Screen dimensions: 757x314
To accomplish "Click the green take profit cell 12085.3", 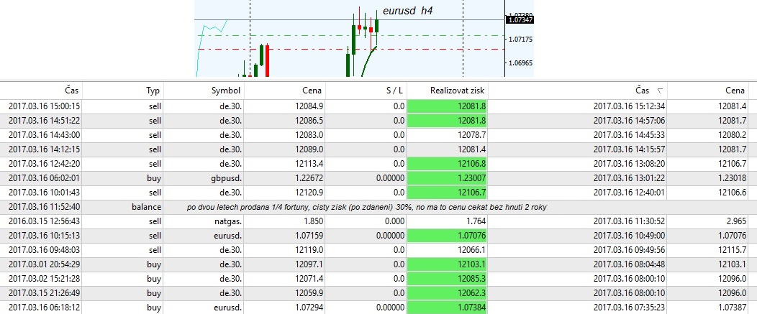I will point(447,279).
